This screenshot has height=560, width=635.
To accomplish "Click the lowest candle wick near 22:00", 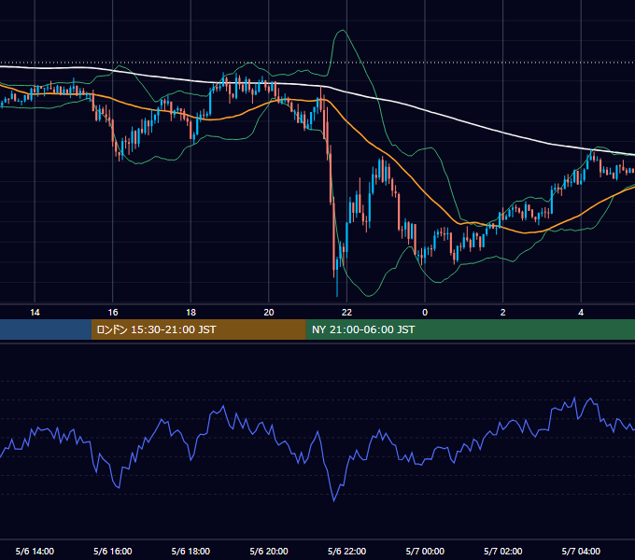I will point(337,286).
